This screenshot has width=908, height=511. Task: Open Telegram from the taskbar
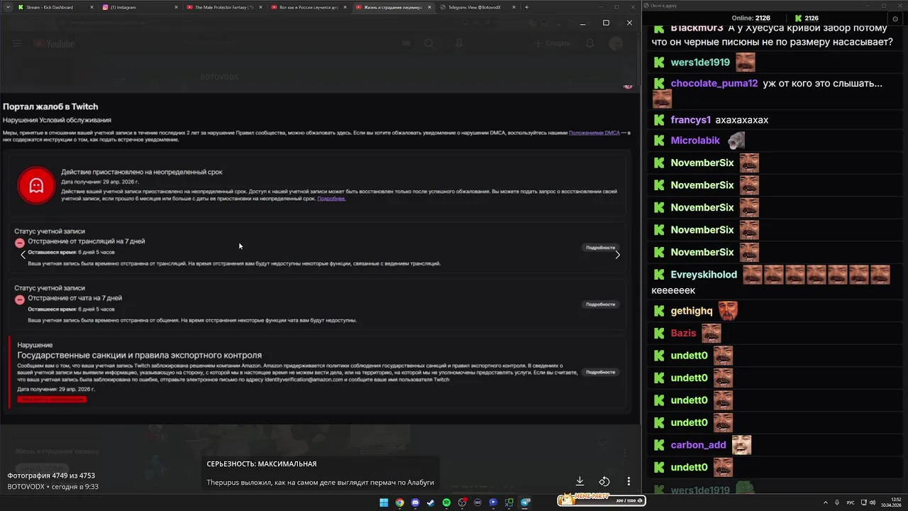(525, 502)
